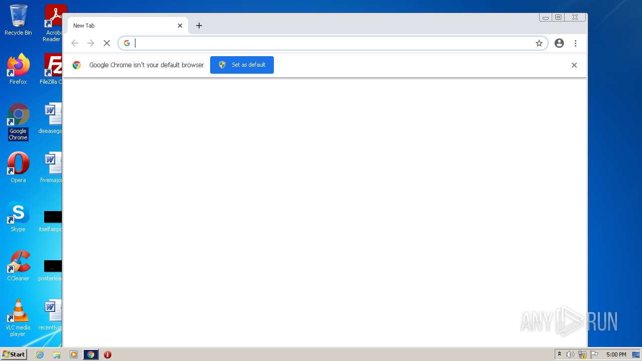Click the 5:00 PM taskbar clock
The height and width of the screenshot is (361, 642).
[616, 354]
